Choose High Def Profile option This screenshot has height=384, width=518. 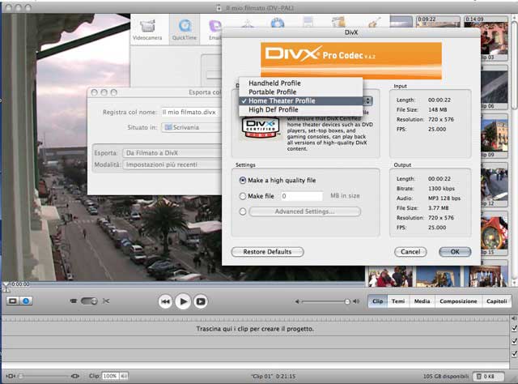pyautogui.click(x=300, y=110)
